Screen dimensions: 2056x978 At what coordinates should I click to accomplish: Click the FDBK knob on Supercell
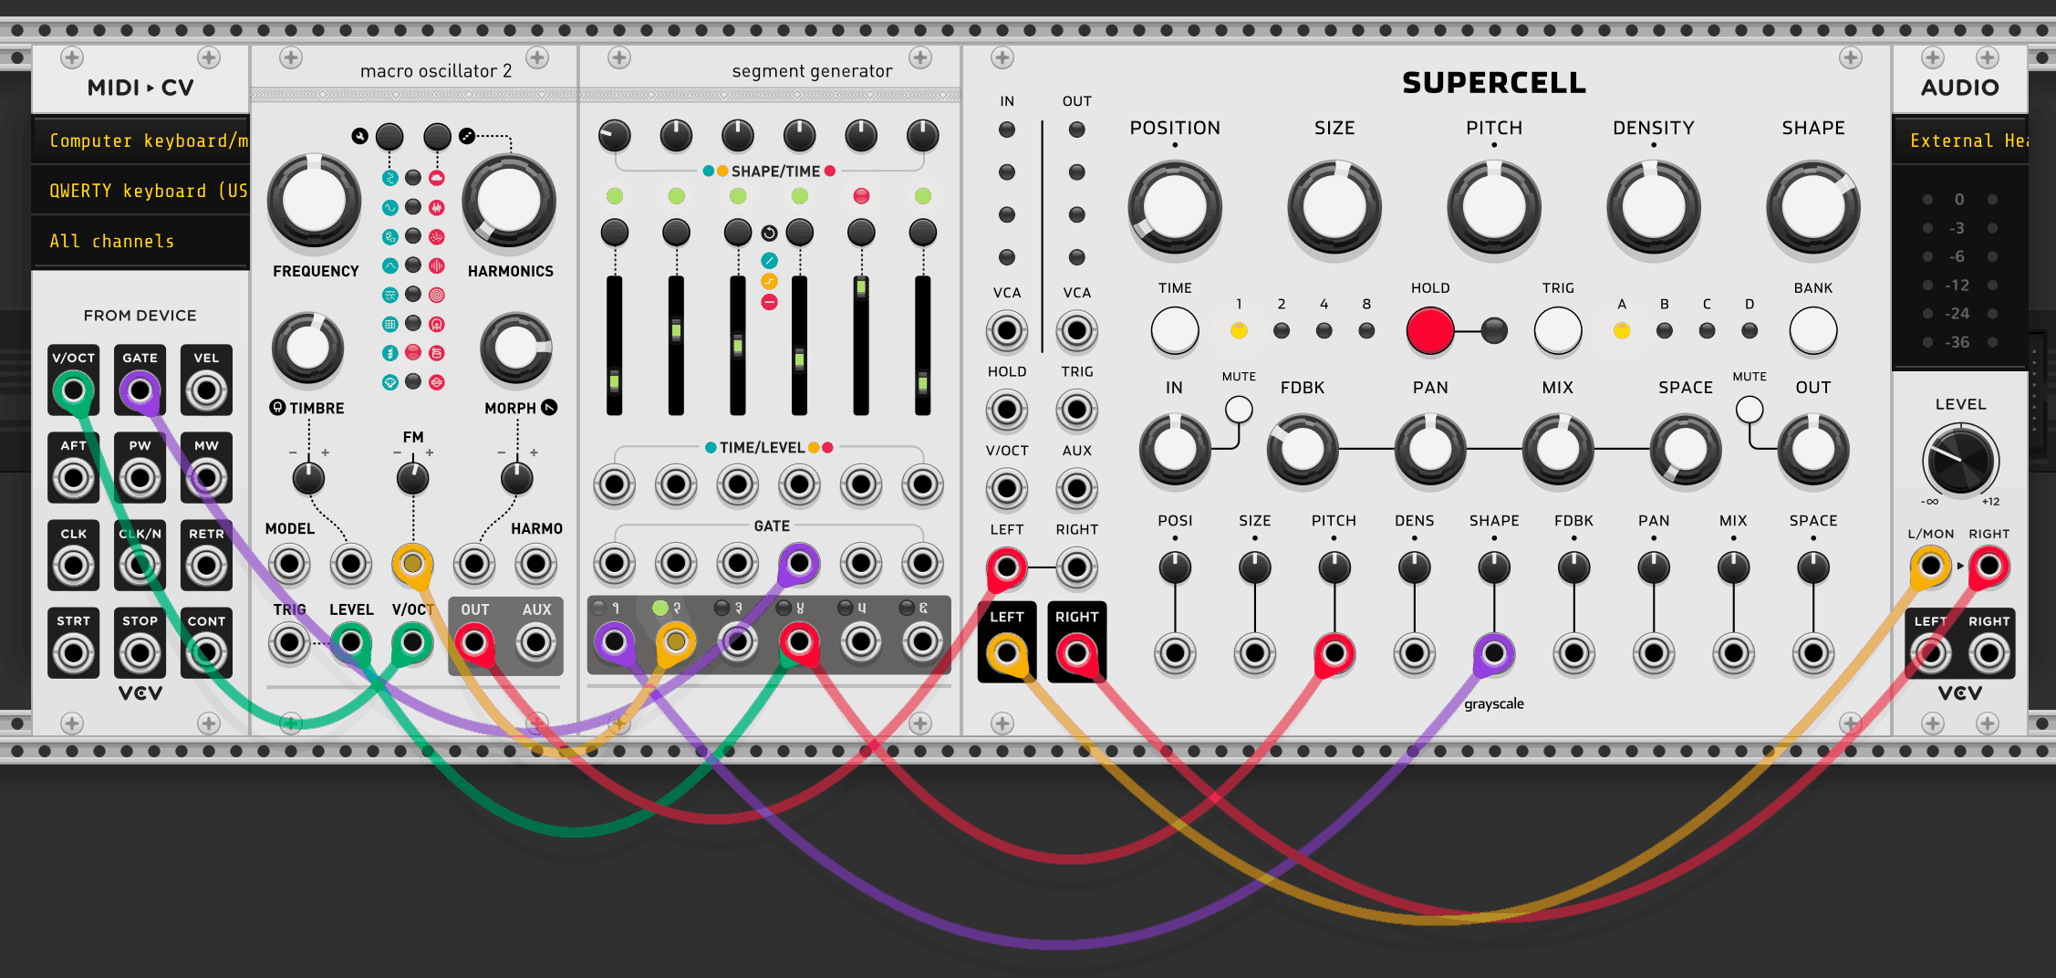(1303, 448)
